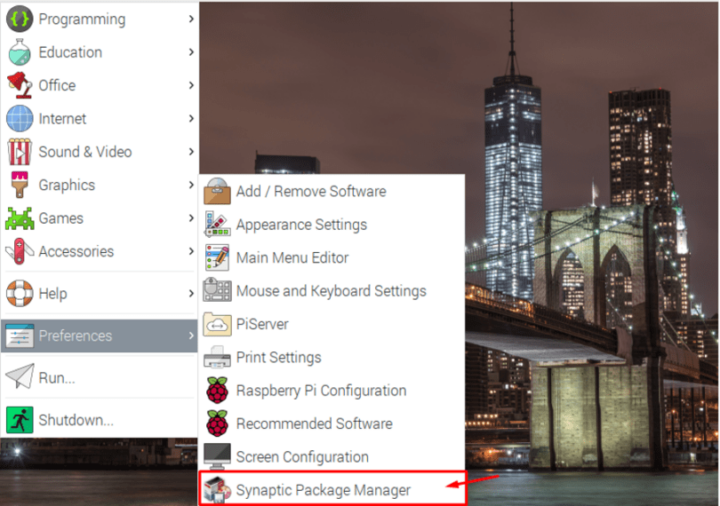
Task: Open Appearance Settings
Action: click(x=332, y=225)
